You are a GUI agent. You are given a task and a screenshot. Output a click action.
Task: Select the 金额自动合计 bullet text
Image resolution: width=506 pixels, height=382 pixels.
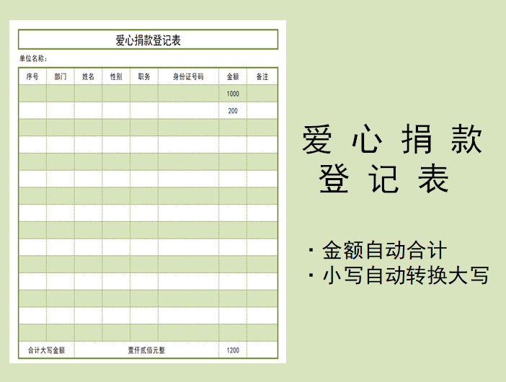click(383, 251)
